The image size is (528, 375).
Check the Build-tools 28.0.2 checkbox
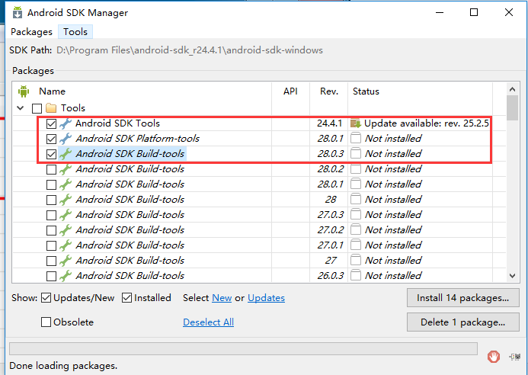(51, 169)
